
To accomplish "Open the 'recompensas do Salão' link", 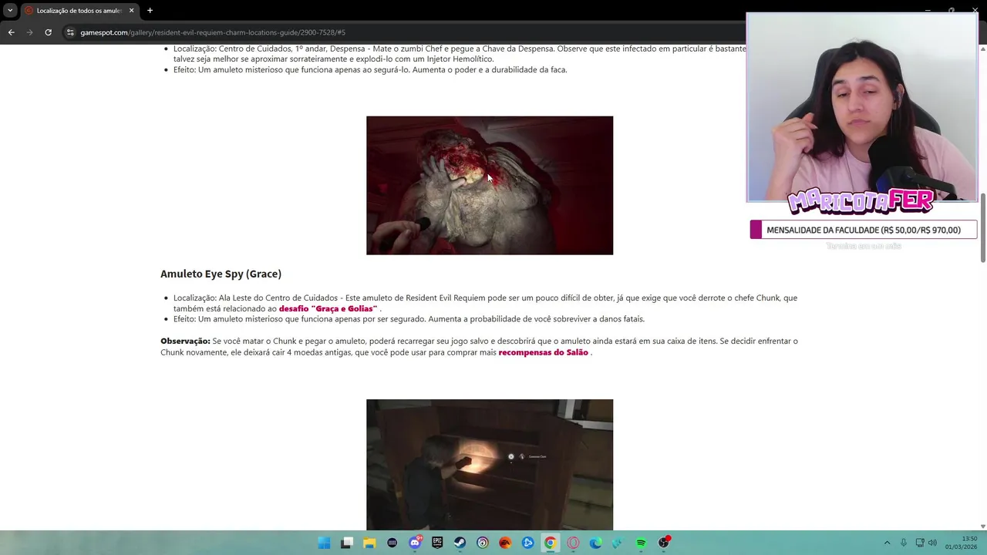I will coord(543,352).
